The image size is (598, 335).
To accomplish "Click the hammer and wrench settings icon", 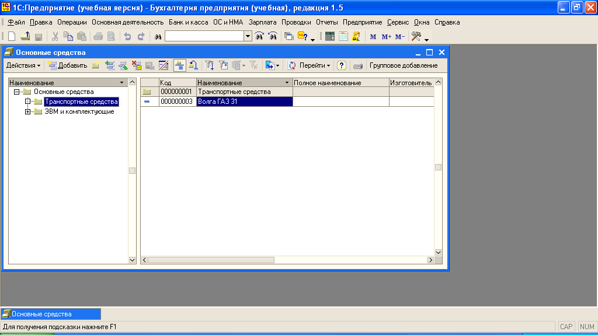I will click(416, 36).
